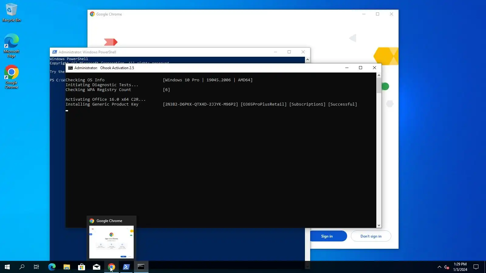Click the [Successful] status text
The height and width of the screenshot is (273, 486).
343,104
